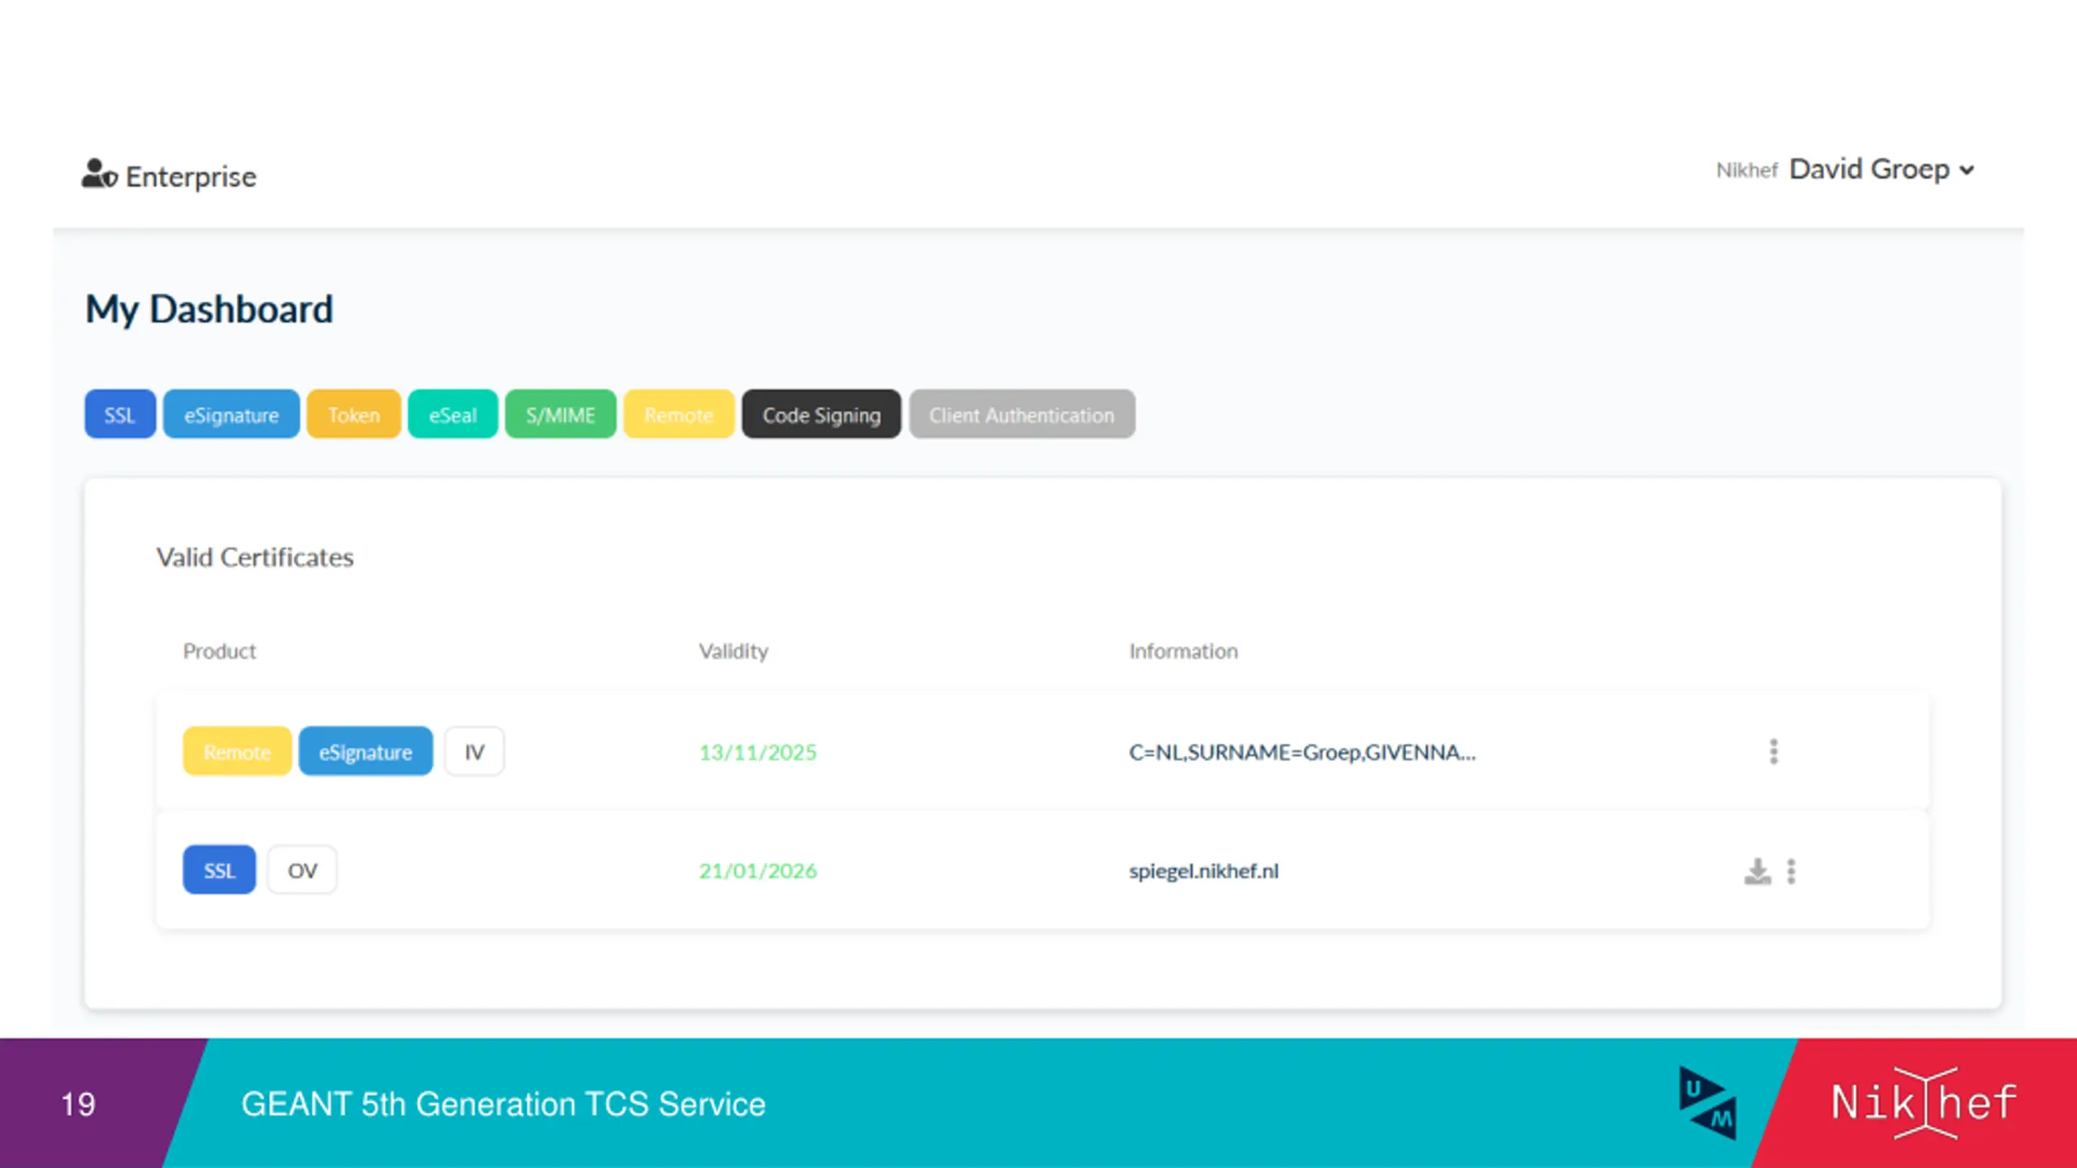Image resolution: width=2077 pixels, height=1168 pixels.
Task: Select the S/MIME product button
Action: [561, 414]
